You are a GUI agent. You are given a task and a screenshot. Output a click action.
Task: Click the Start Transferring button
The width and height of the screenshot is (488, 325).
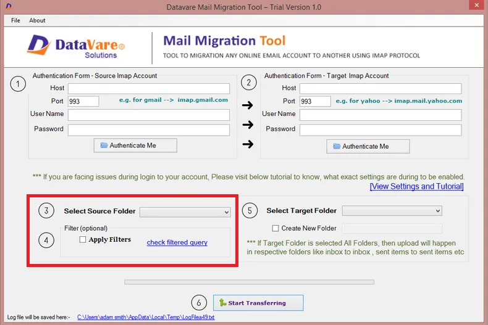pos(258,303)
